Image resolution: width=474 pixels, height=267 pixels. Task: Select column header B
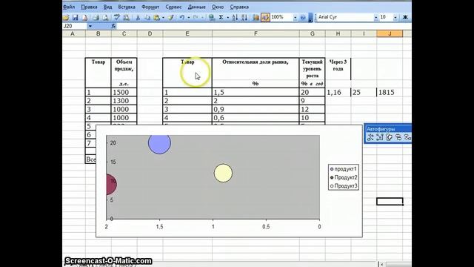[x=99, y=33]
